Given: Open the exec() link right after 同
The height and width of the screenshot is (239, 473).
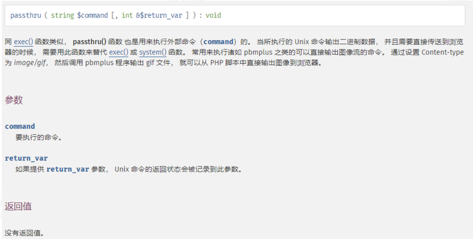Looking at the screenshot, I should tap(23, 42).
